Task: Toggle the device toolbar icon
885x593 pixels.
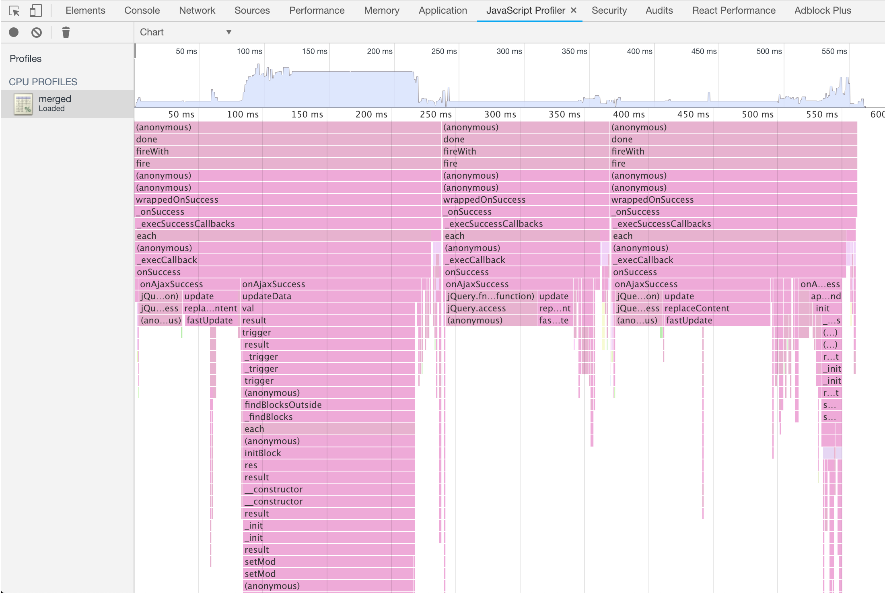Action: tap(35, 11)
